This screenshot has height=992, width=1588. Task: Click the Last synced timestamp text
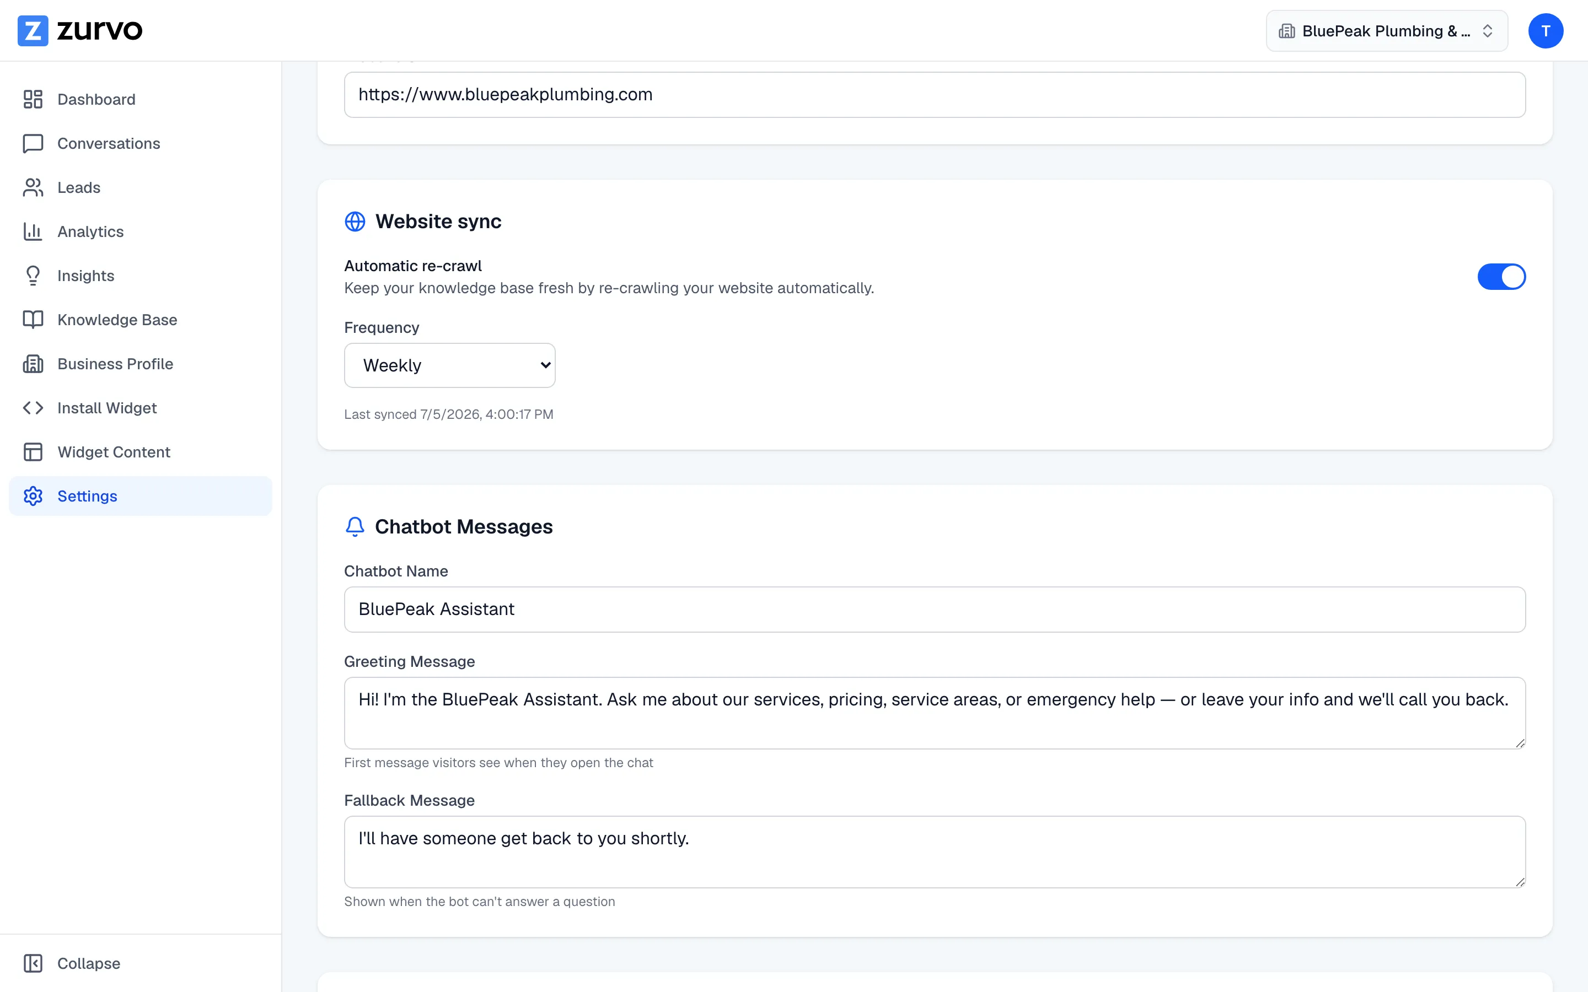(x=449, y=414)
